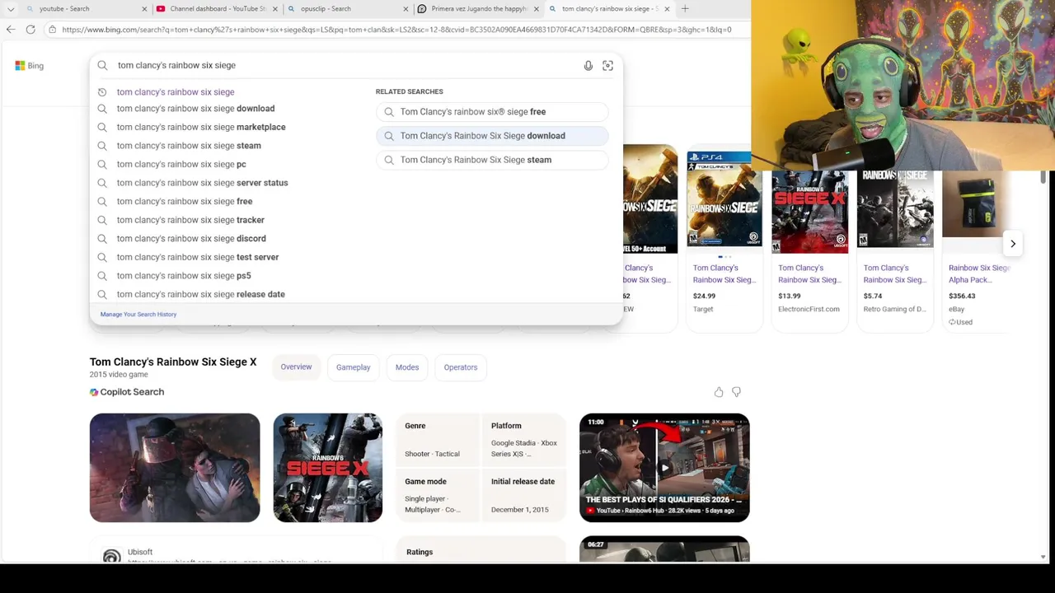Screen dimensions: 1055x593
Task: Open the tab list dropdown arrow
Action: (x=11, y=9)
